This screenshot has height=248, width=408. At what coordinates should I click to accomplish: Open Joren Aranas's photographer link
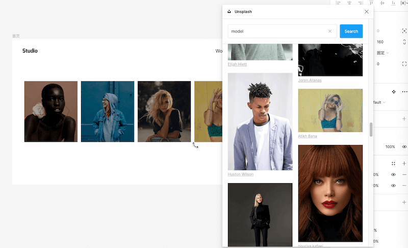pyautogui.click(x=310, y=80)
